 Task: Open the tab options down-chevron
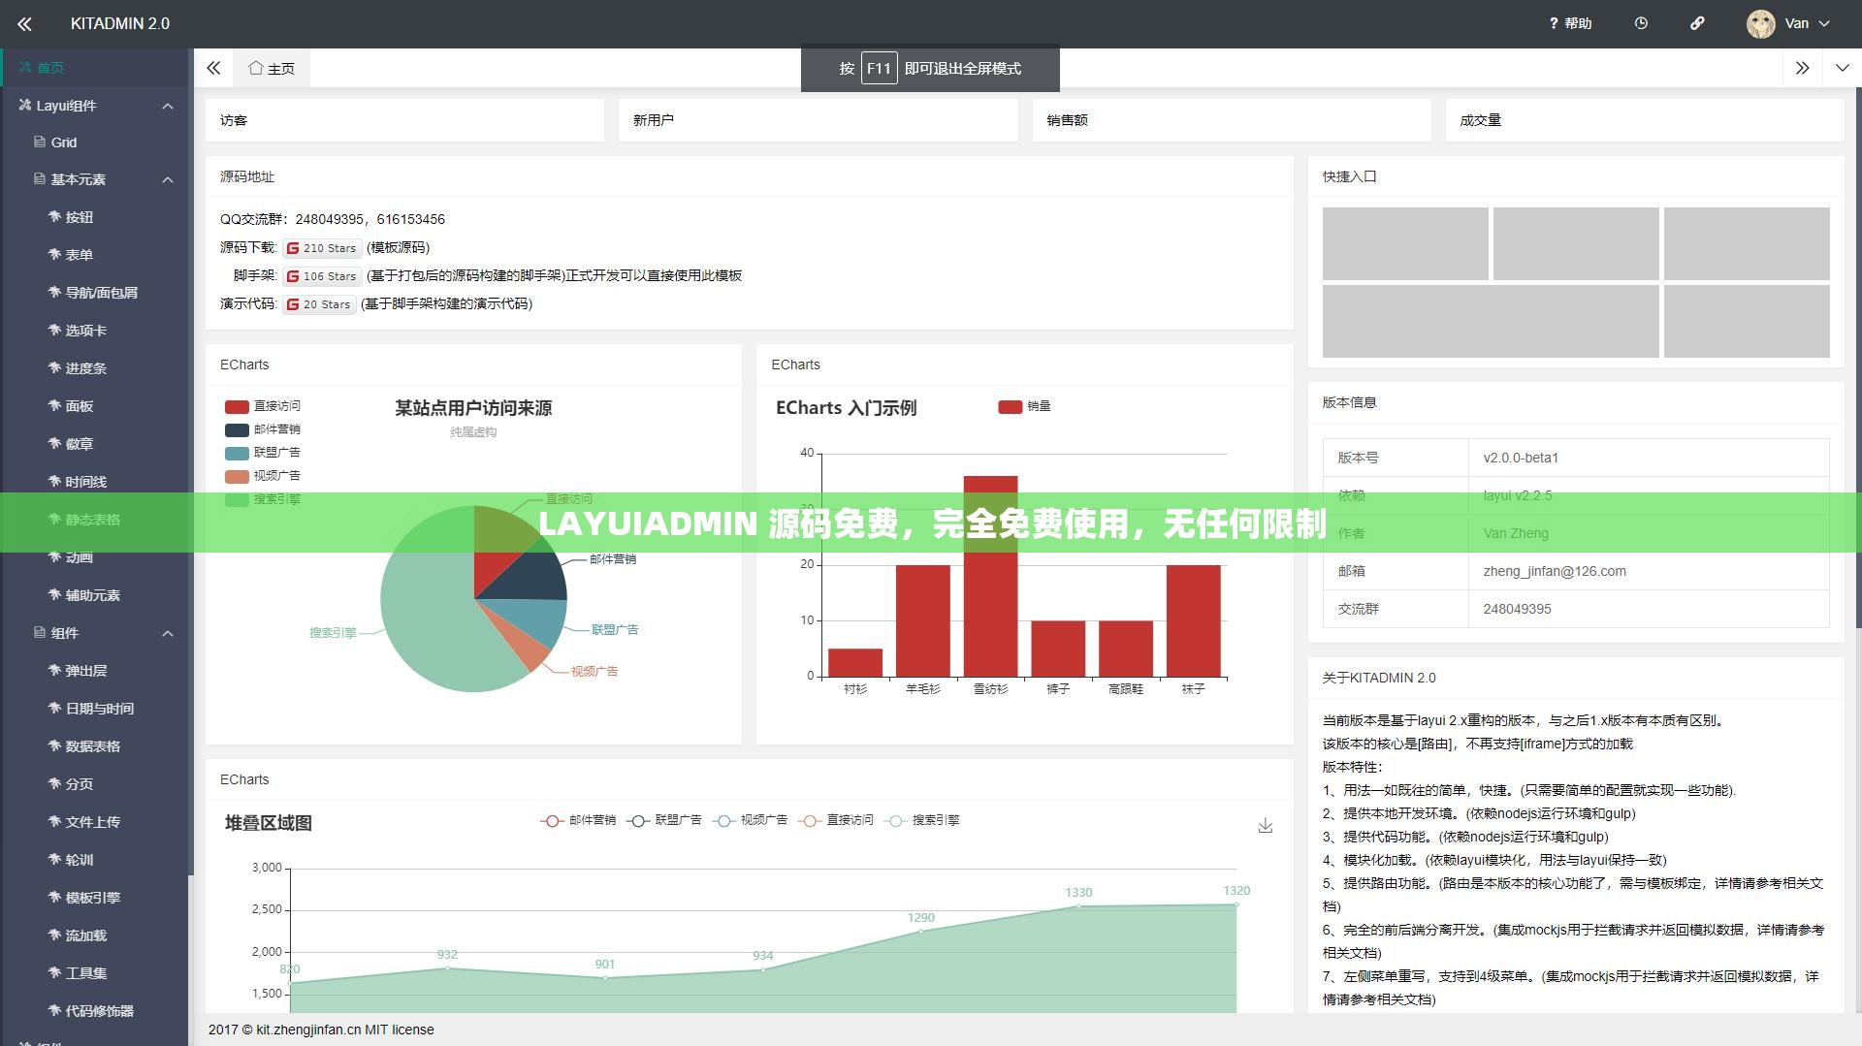[1843, 68]
